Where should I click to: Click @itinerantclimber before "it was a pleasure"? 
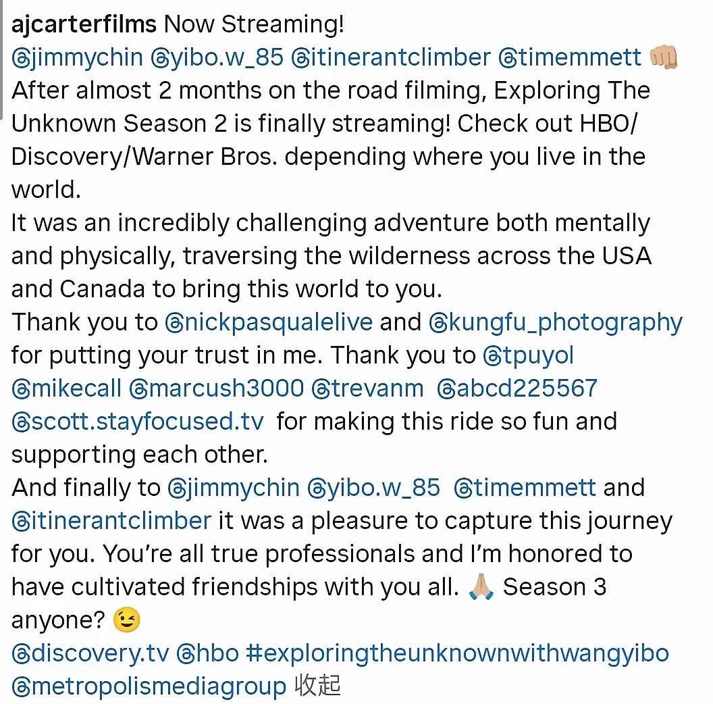111,521
